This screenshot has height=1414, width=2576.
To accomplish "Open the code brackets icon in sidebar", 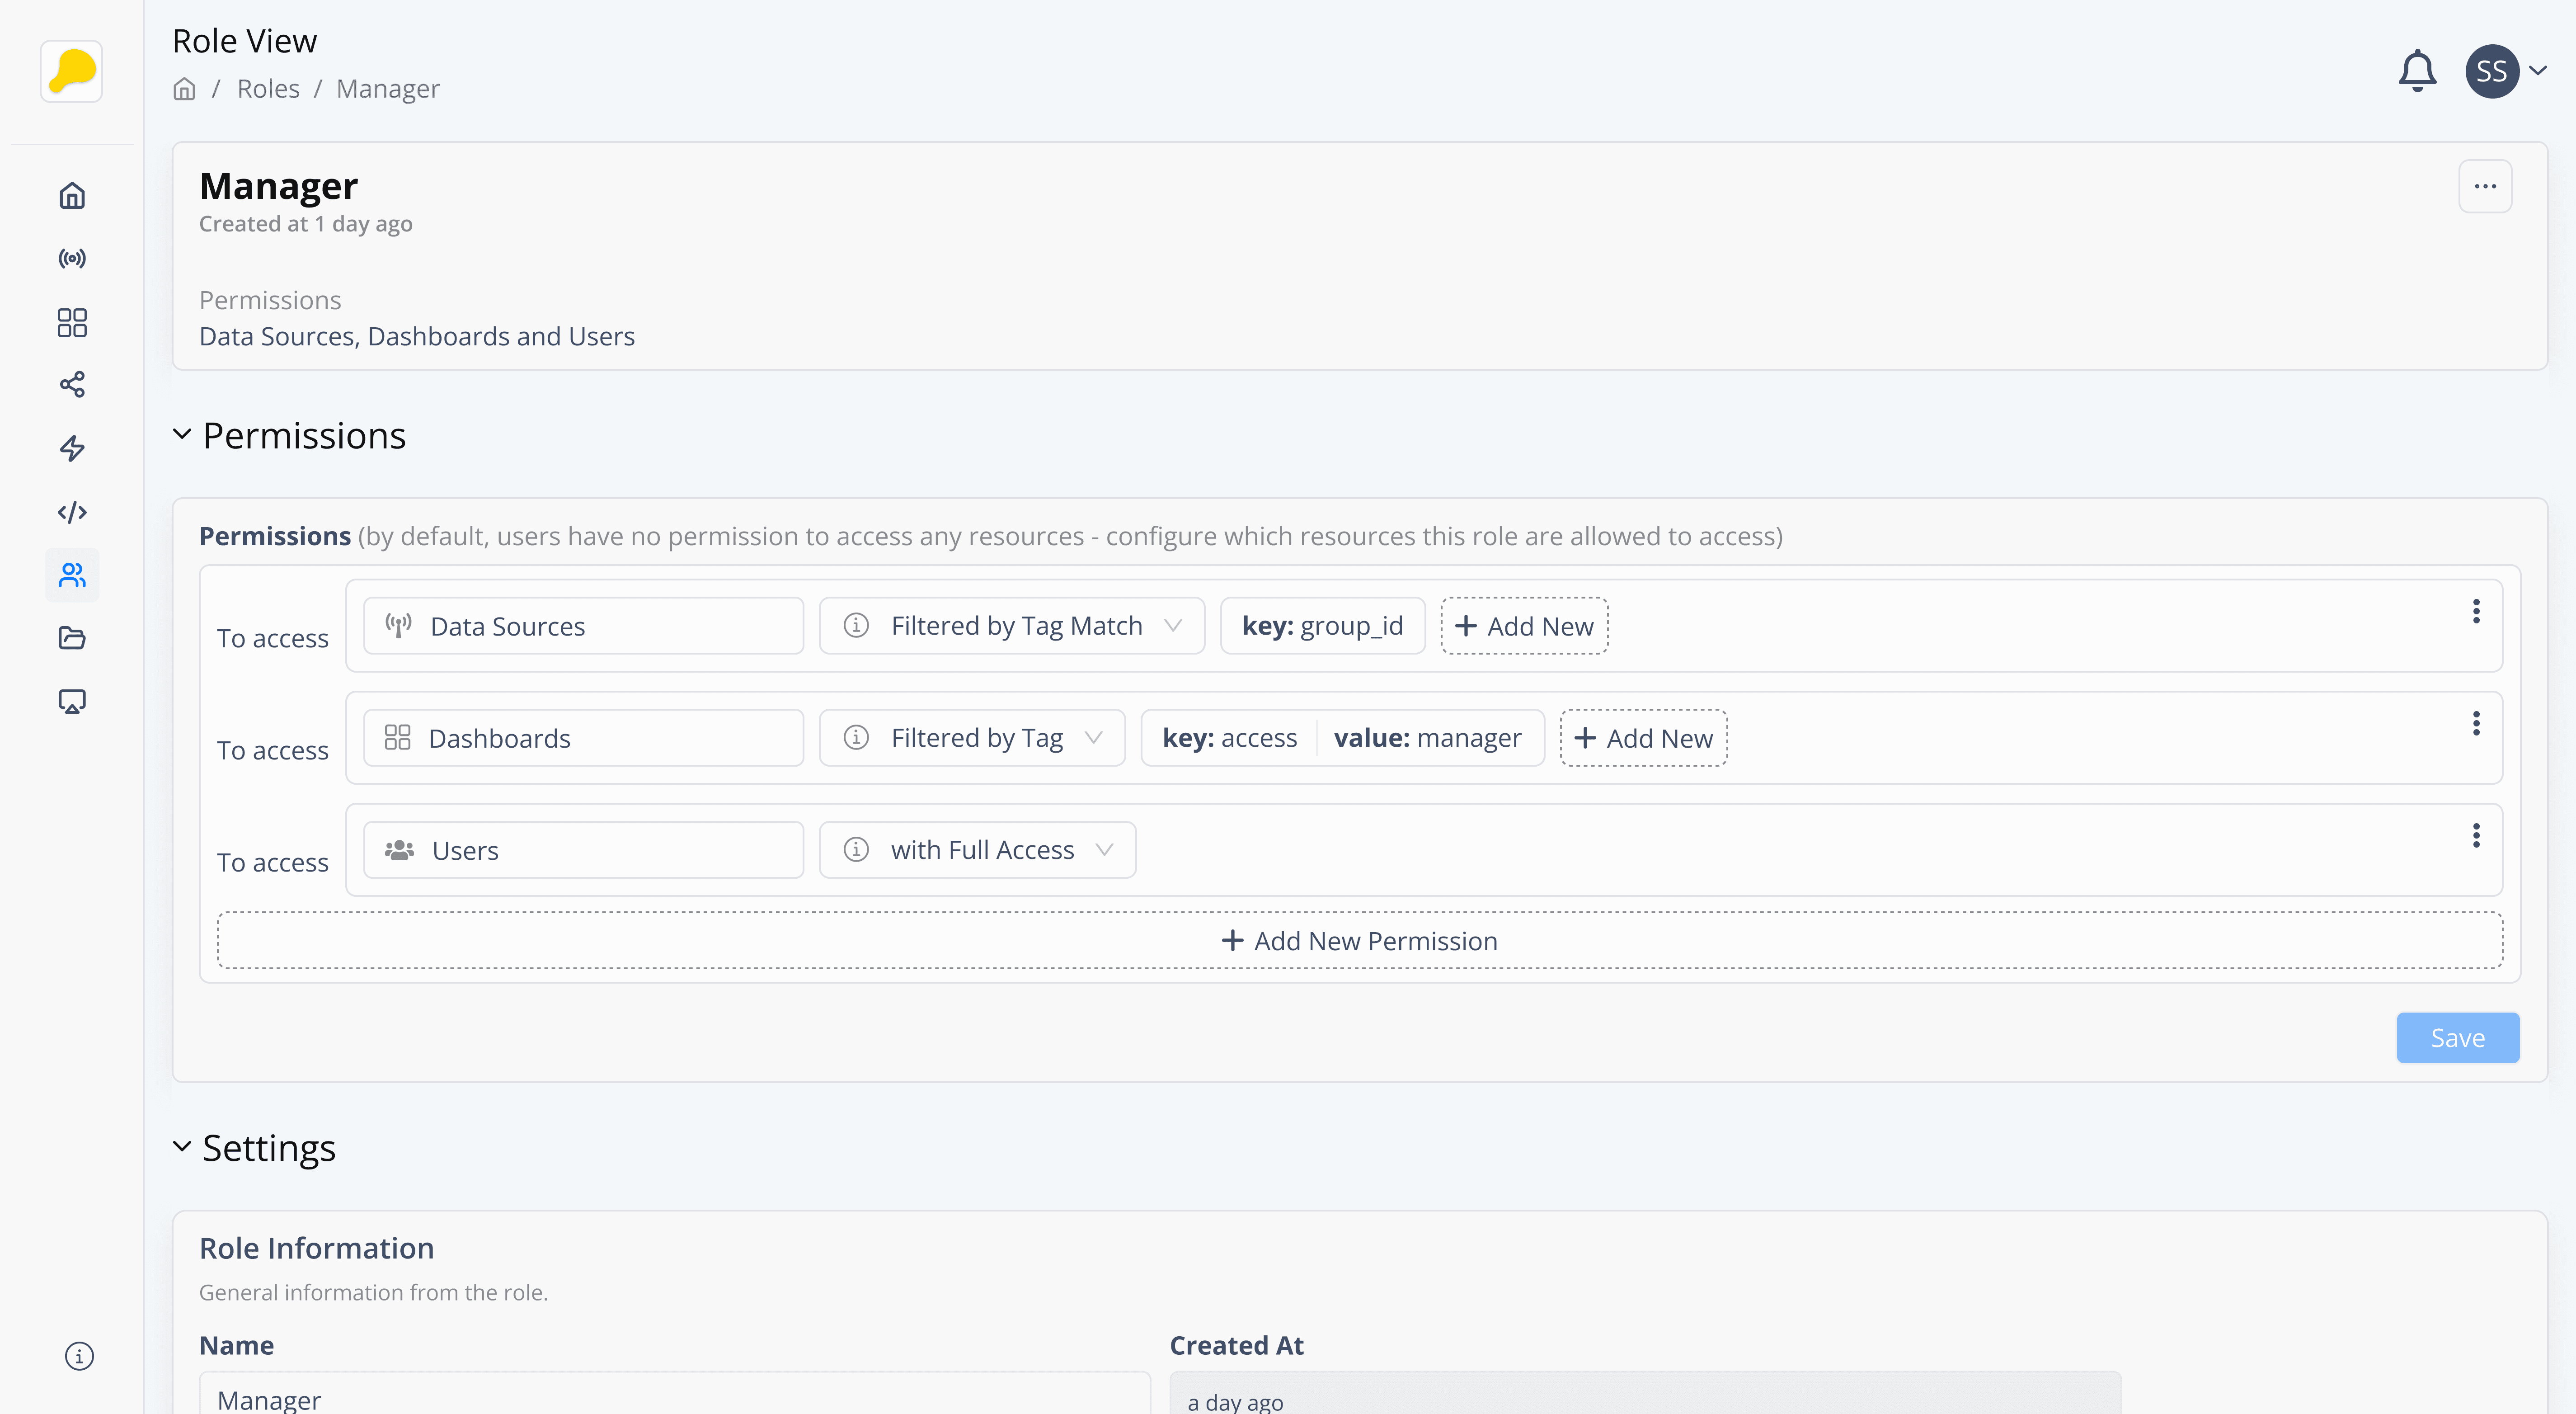I will [x=72, y=512].
